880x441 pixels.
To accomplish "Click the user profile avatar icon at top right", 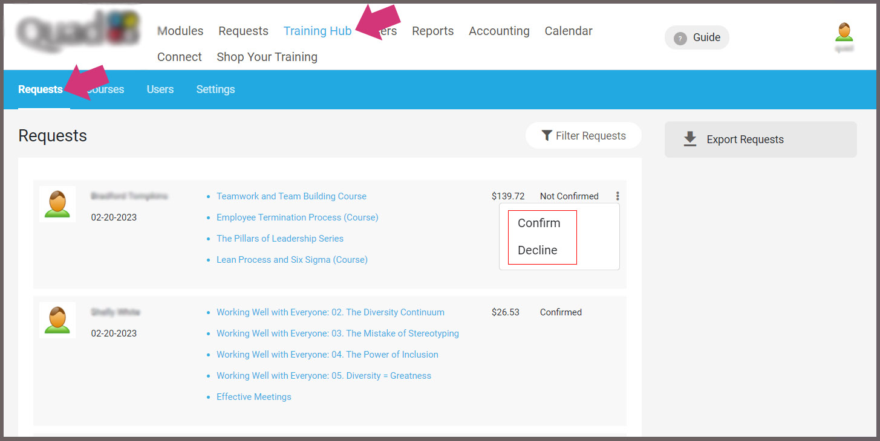I will (844, 32).
